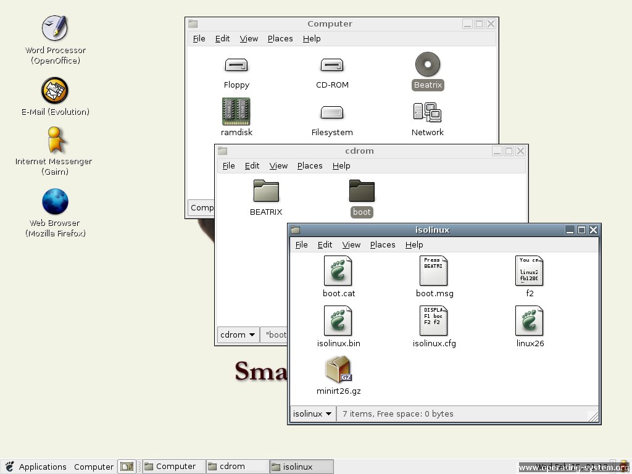Image resolution: width=632 pixels, height=474 pixels.
Task: Switch to cdrom window in taskbar
Action: point(238,467)
